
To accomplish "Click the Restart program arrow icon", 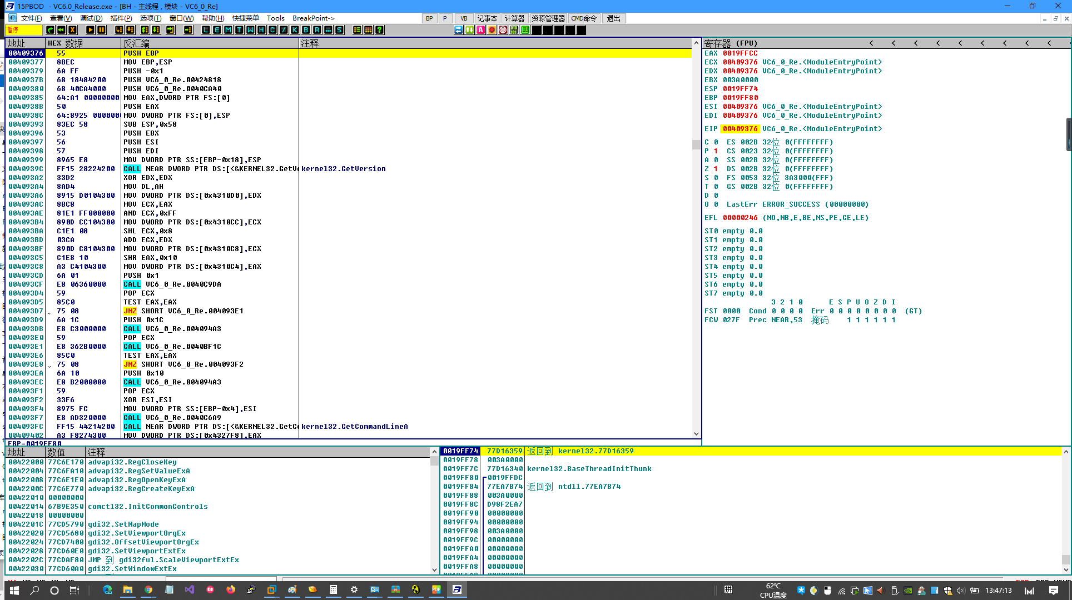I will (x=61, y=30).
